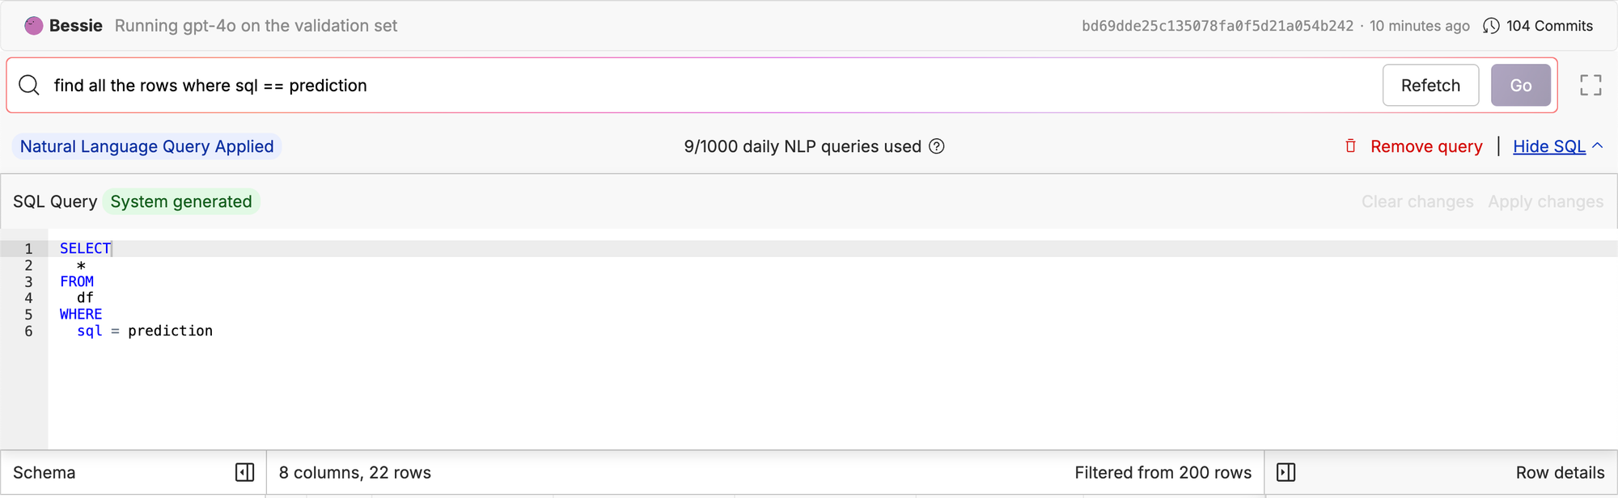Click the NLP queries help icon
1618x498 pixels.
click(937, 146)
